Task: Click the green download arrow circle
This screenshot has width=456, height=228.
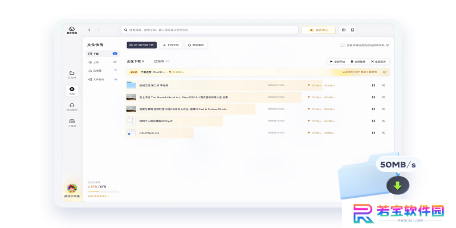Action: pyautogui.click(x=398, y=185)
